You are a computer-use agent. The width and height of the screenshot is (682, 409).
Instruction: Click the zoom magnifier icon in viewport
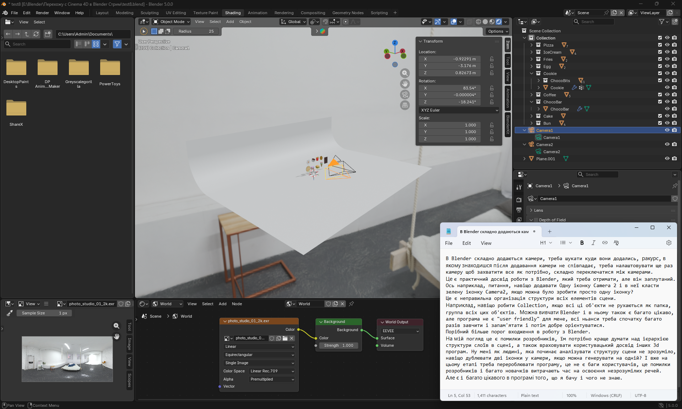pos(405,73)
